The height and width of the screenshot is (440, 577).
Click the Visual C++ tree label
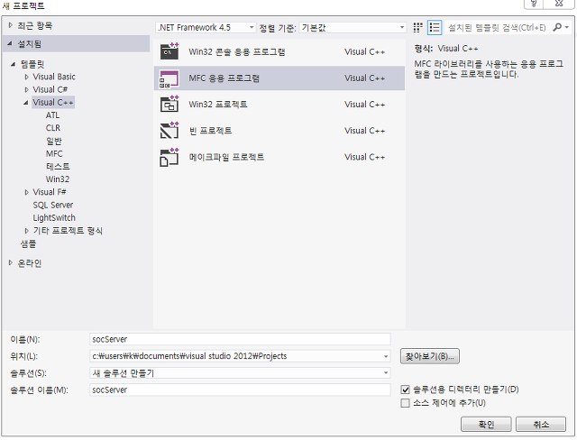point(53,103)
